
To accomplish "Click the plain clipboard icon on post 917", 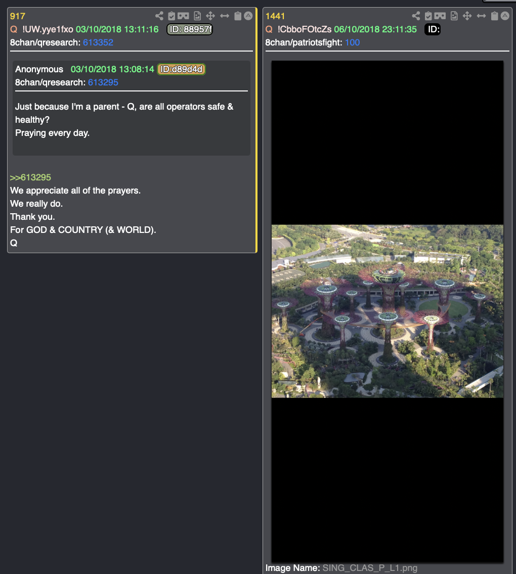I will tap(238, 16).
